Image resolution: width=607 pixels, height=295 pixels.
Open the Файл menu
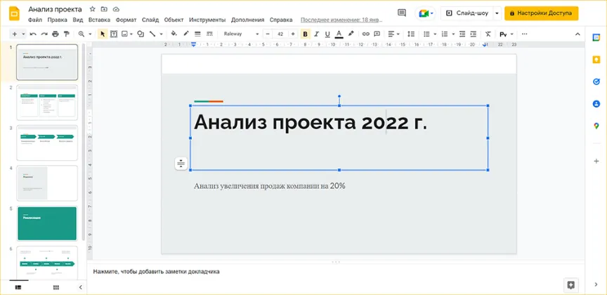click(35, 20)
